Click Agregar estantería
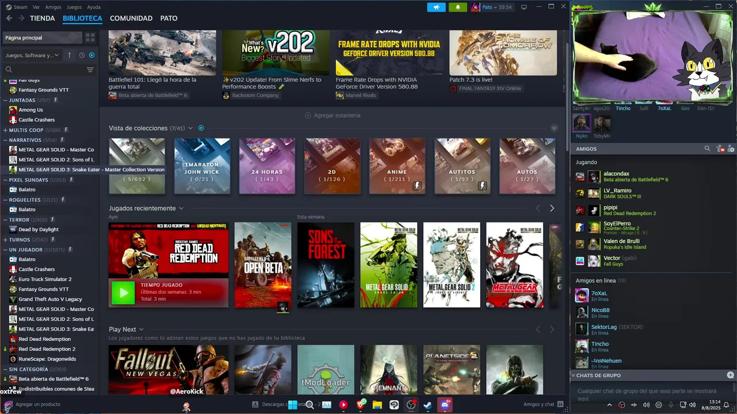 (332, 116)
